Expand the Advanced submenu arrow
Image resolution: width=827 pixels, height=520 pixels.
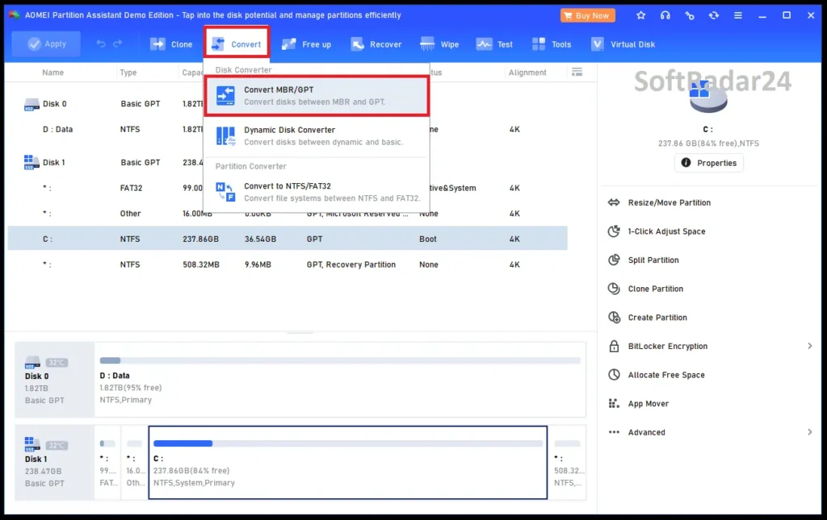click(809, 432)
